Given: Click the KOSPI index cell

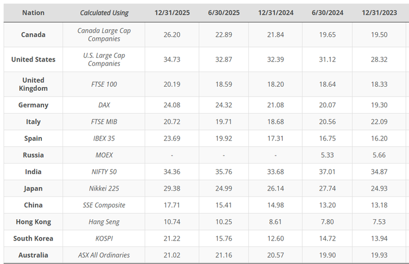Looking at the screenshot, I should click(104, 238).
